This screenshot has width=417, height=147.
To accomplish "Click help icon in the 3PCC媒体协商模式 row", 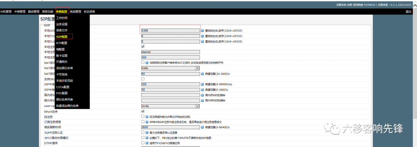I will pyautogui.click(x=147, y=138).
